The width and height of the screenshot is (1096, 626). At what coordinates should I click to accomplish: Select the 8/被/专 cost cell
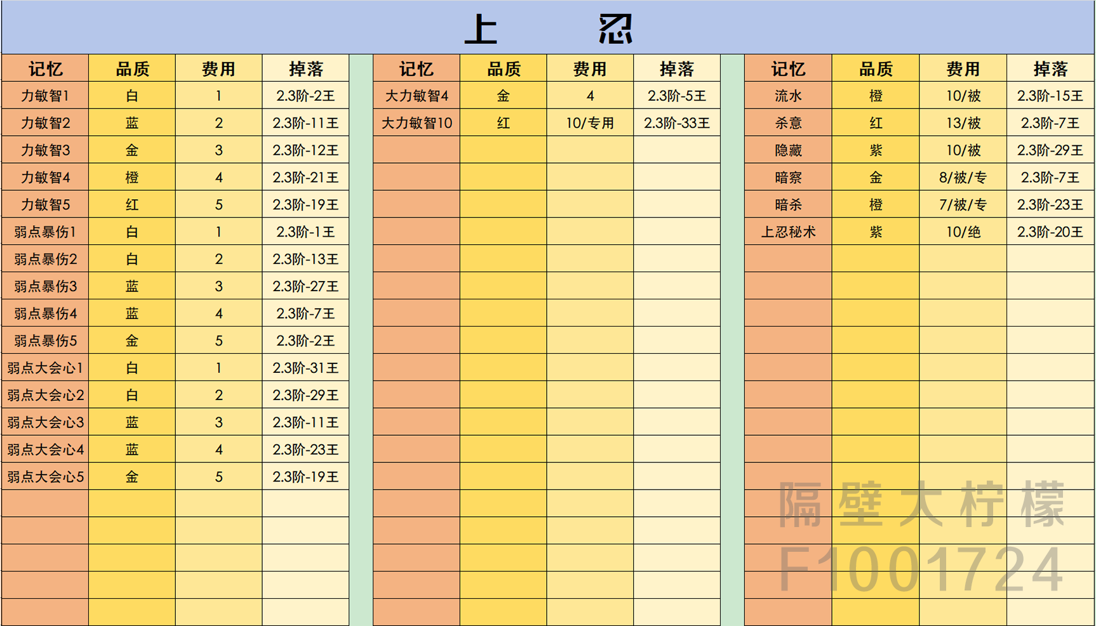pyautogui.click(x=963, y=178)
